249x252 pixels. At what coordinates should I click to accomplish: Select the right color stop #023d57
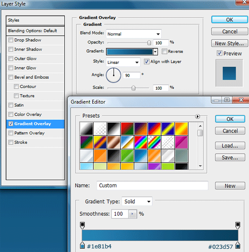[238, 245]
